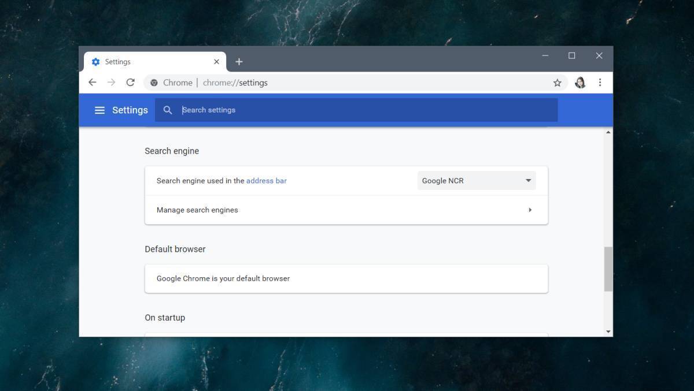Click inside the Search settings field
The height and width of the screenshot is (391, 694).
pos(289,110)
